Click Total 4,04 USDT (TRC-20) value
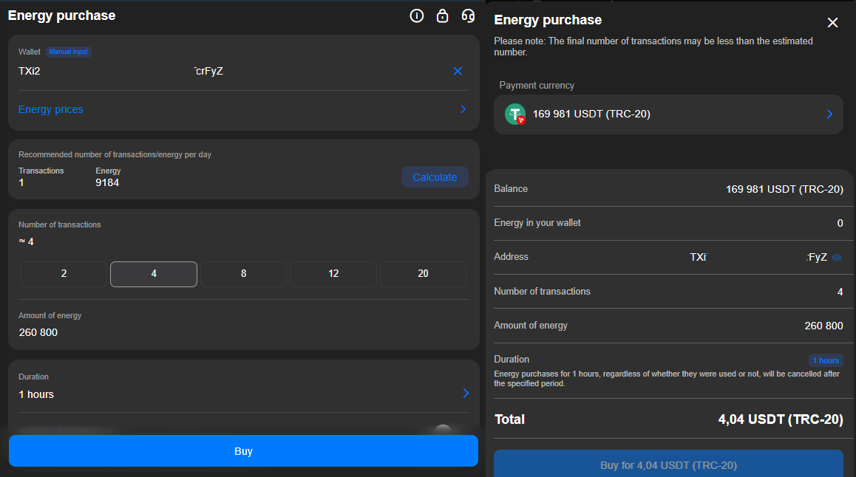 (781, 419)
